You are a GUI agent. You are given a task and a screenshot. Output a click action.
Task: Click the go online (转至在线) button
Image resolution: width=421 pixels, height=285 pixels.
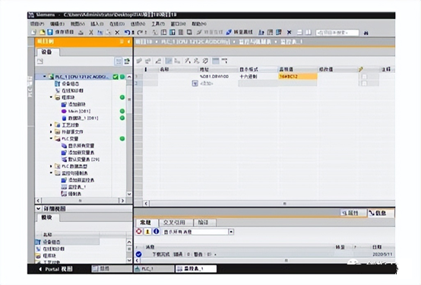click(210, 32)
